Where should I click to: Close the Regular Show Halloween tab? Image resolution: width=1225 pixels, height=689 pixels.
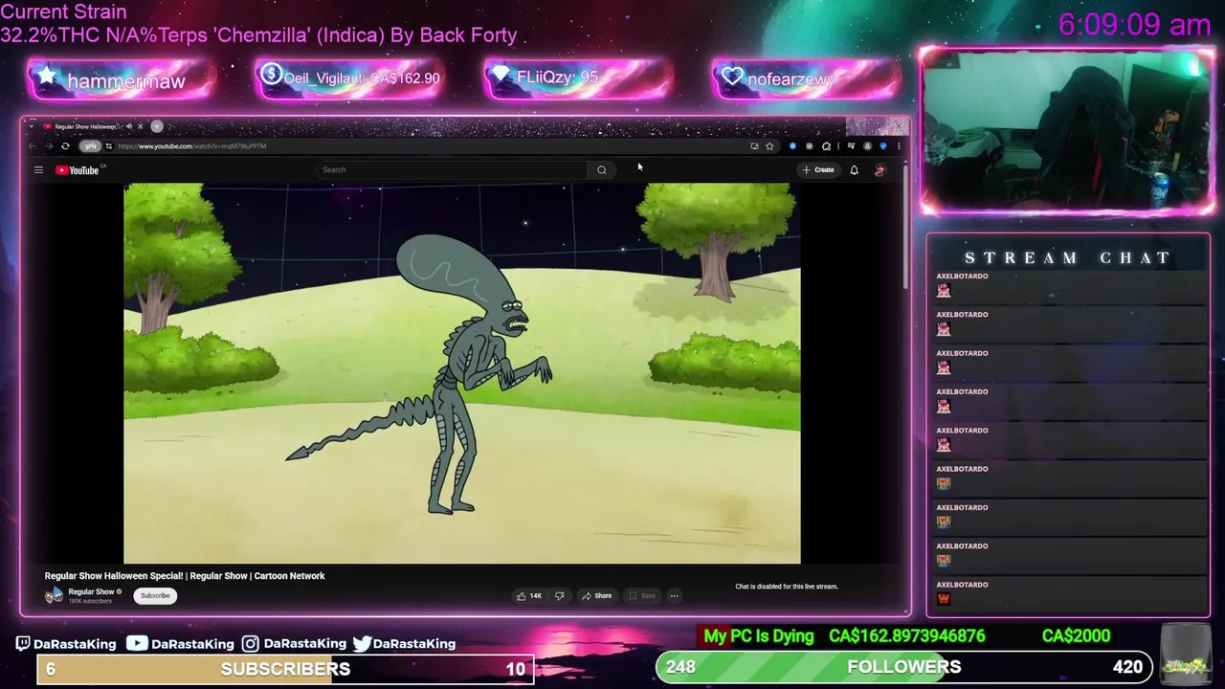[140, 126]
